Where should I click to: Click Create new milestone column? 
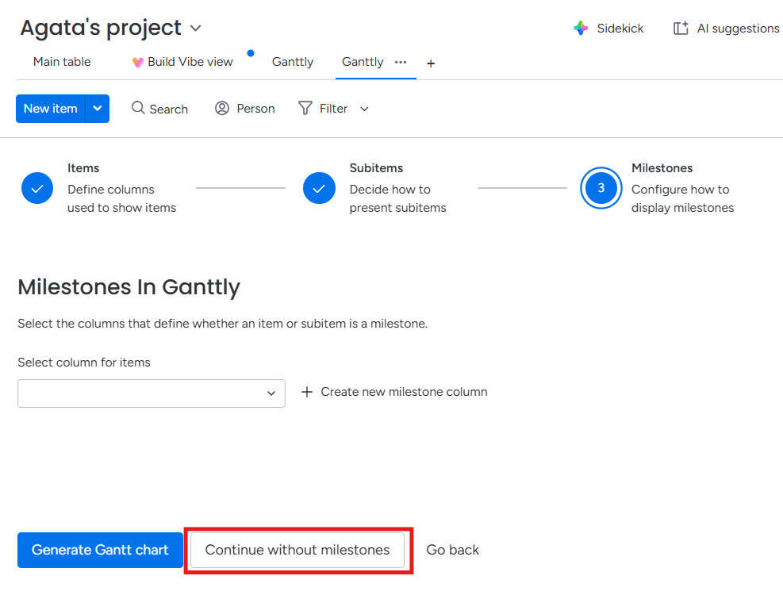[x=394, y=392]
